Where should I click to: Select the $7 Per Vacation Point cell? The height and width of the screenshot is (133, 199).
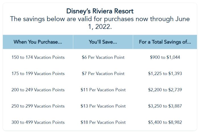click(103, 74)
